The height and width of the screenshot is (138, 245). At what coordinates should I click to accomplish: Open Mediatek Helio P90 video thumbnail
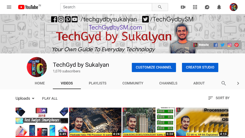[x=95, y=122]
